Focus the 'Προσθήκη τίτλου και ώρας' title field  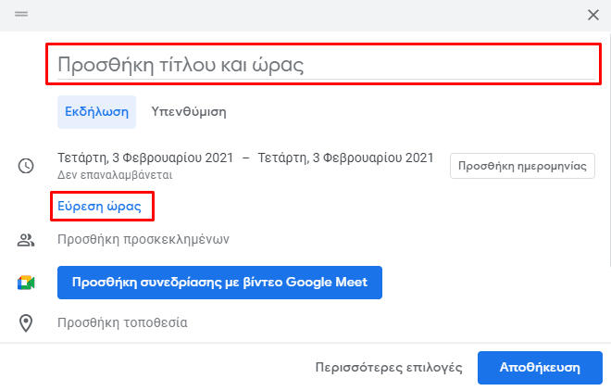click(326, 64)
